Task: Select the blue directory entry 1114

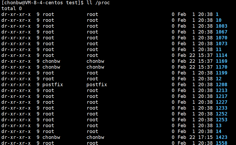Action: [x=221, y=55]
